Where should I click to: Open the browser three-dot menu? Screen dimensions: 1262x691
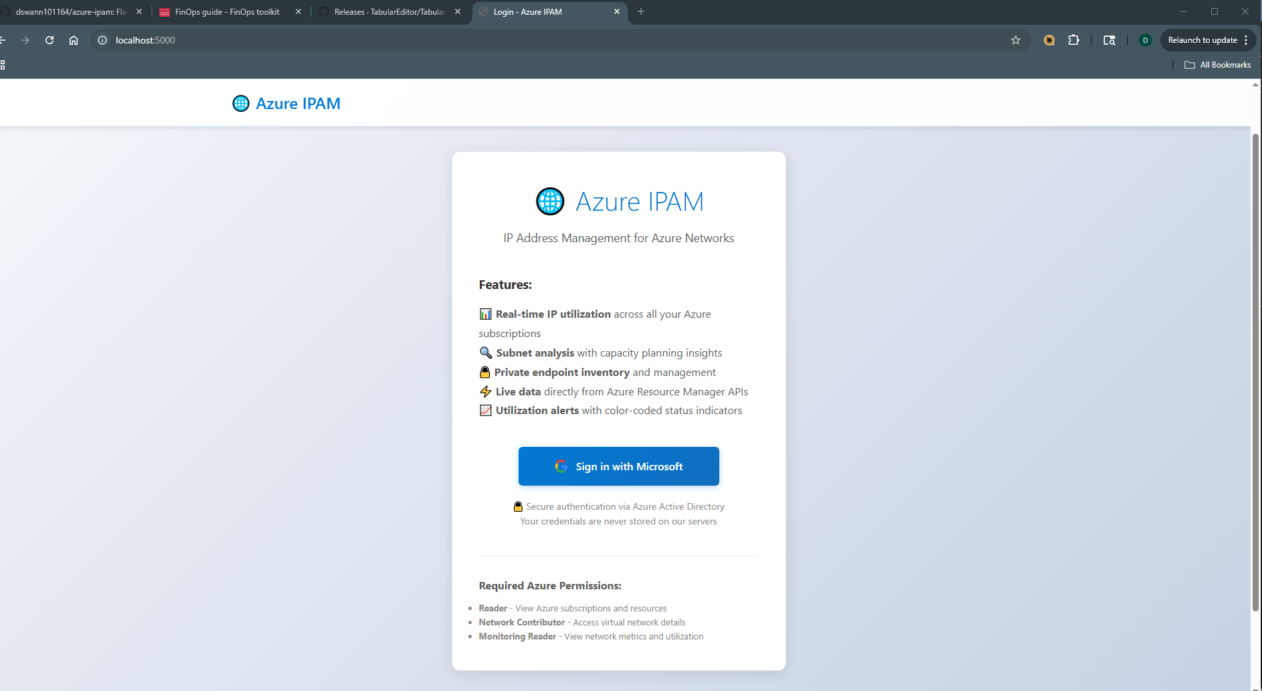(x=1247, y=40)
